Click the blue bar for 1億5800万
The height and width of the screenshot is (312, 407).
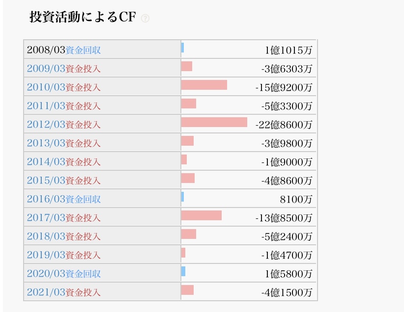pyautogui.click(x=183, y=272)
